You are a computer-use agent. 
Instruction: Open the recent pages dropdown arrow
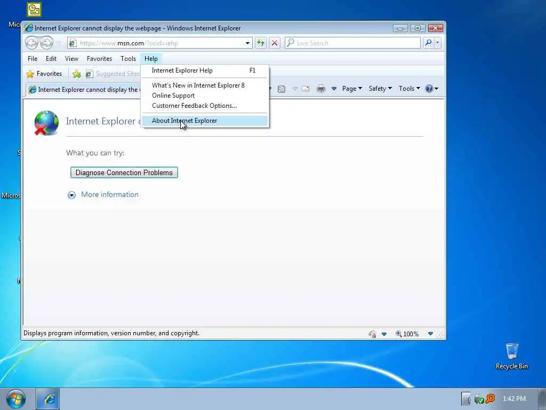[59, 43]
